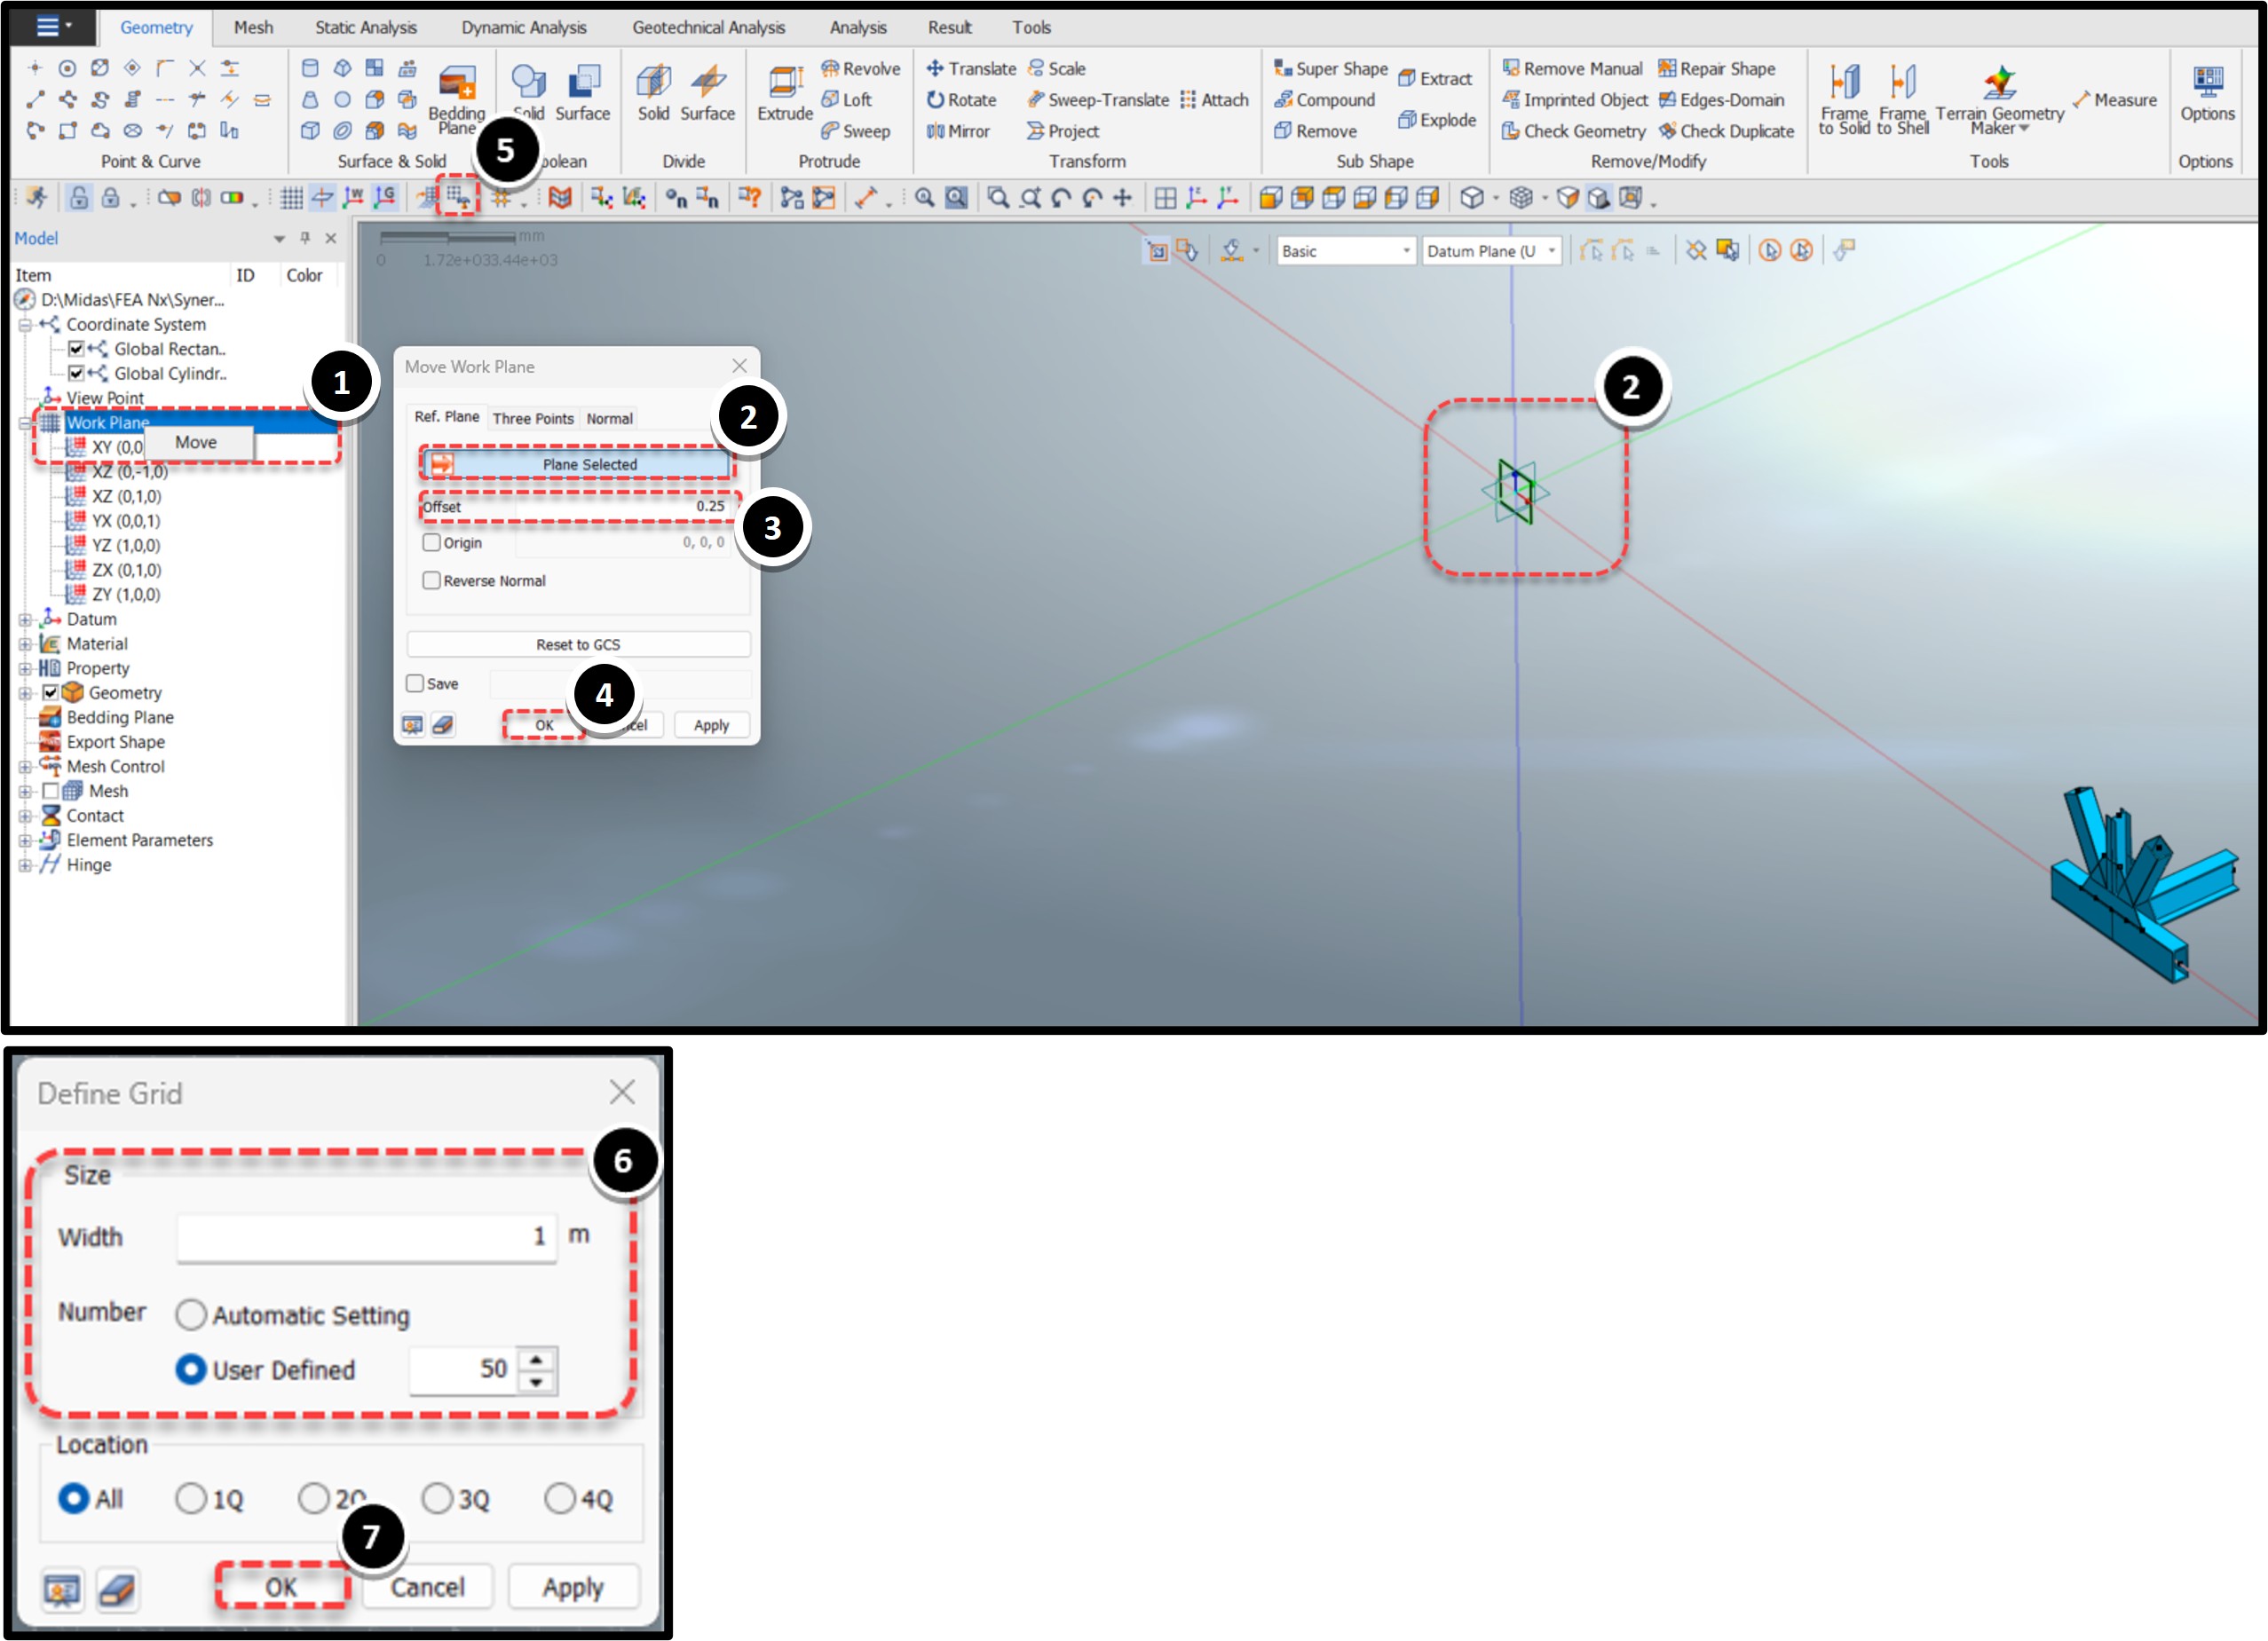Select the Automatic Setting radio button
Image resolution: width=2268 pixels, height=1641 pixels.
click(x=191, y=1314)
